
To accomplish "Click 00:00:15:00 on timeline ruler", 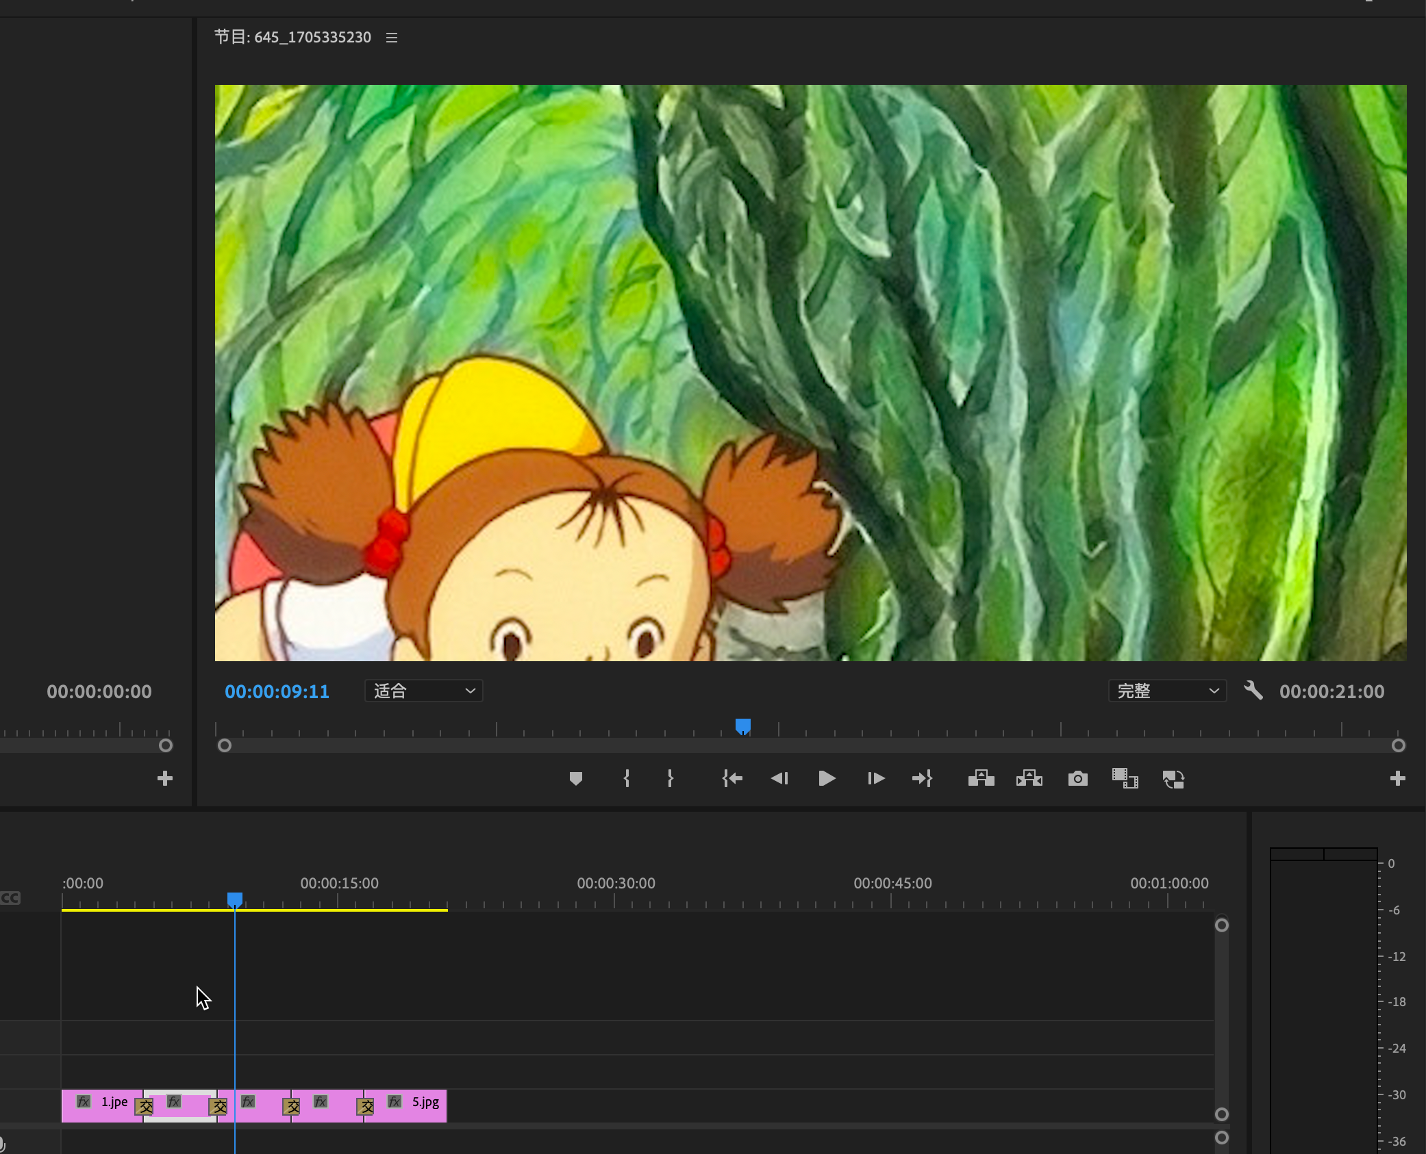I will (x=339, y=883).
